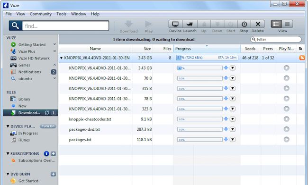Collapse the SUBSCRIPTIONS section
This screenshot has height=185, width=308.
click(8, 154)
